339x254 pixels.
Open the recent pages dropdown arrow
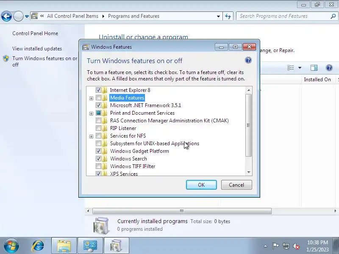(27, 16)
